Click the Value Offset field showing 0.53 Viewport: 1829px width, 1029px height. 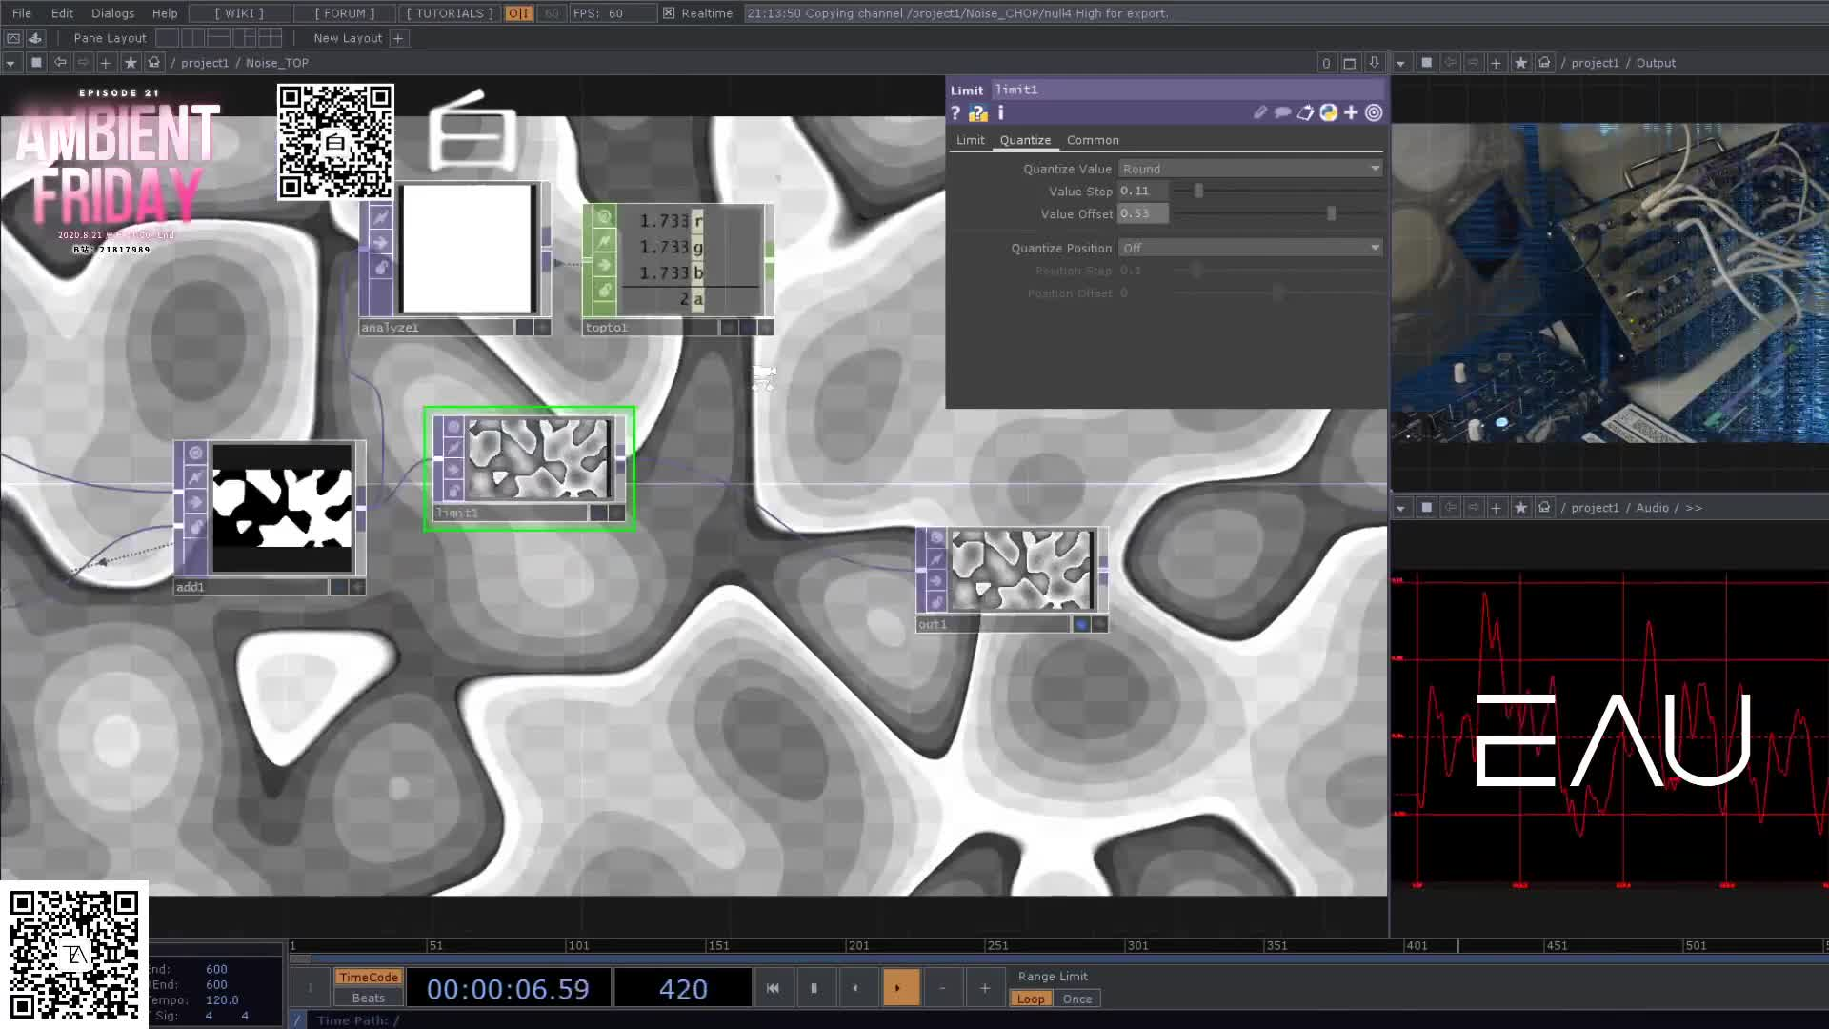coord(1143,214)
